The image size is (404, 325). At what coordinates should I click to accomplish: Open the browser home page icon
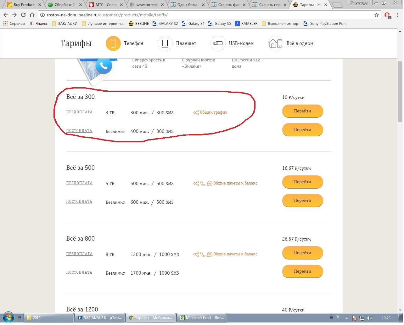[x=32, y=15]
